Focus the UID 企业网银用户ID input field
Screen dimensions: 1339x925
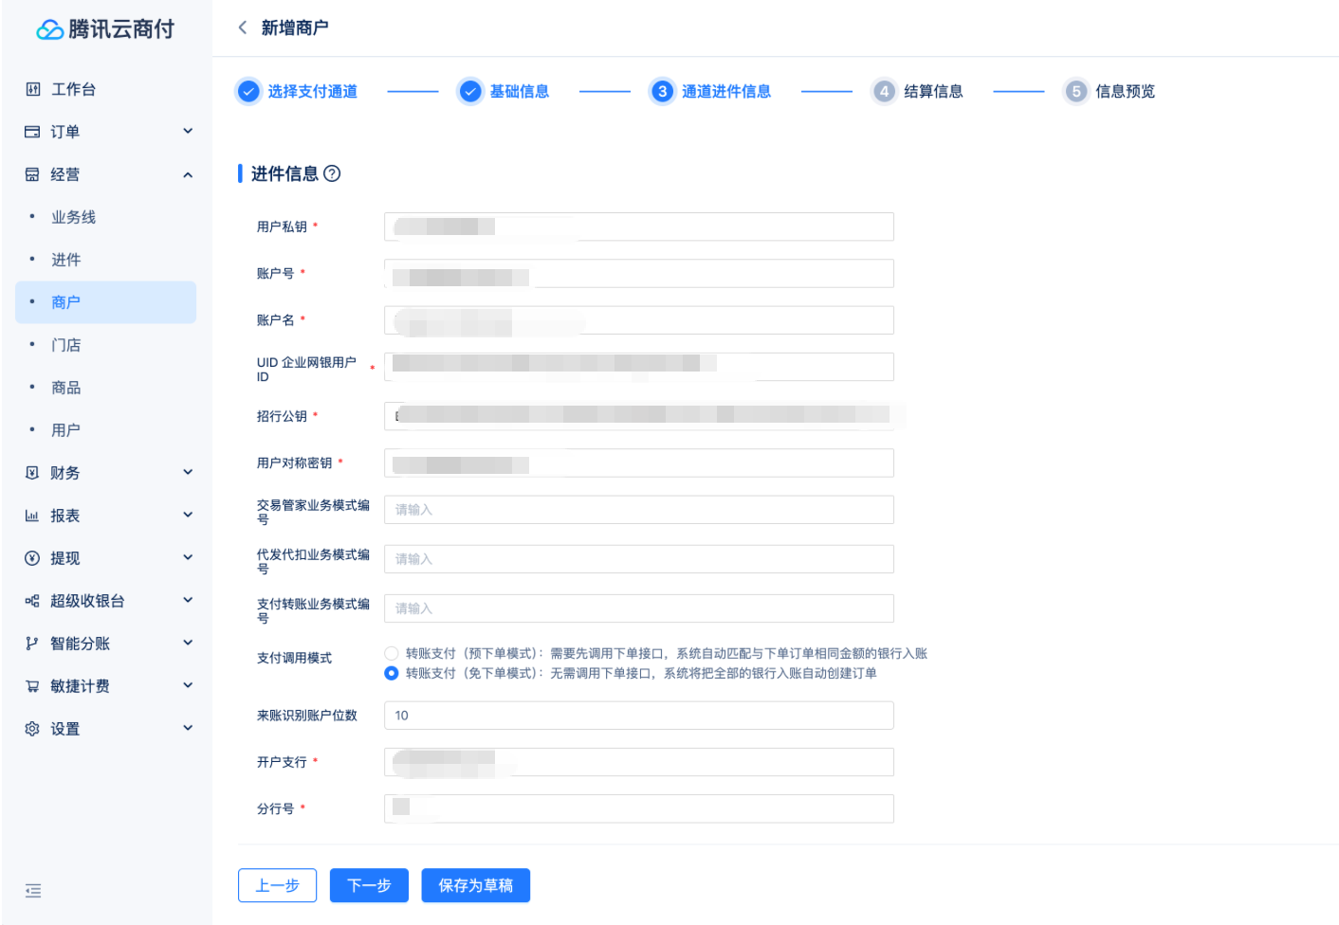[639, 367]
